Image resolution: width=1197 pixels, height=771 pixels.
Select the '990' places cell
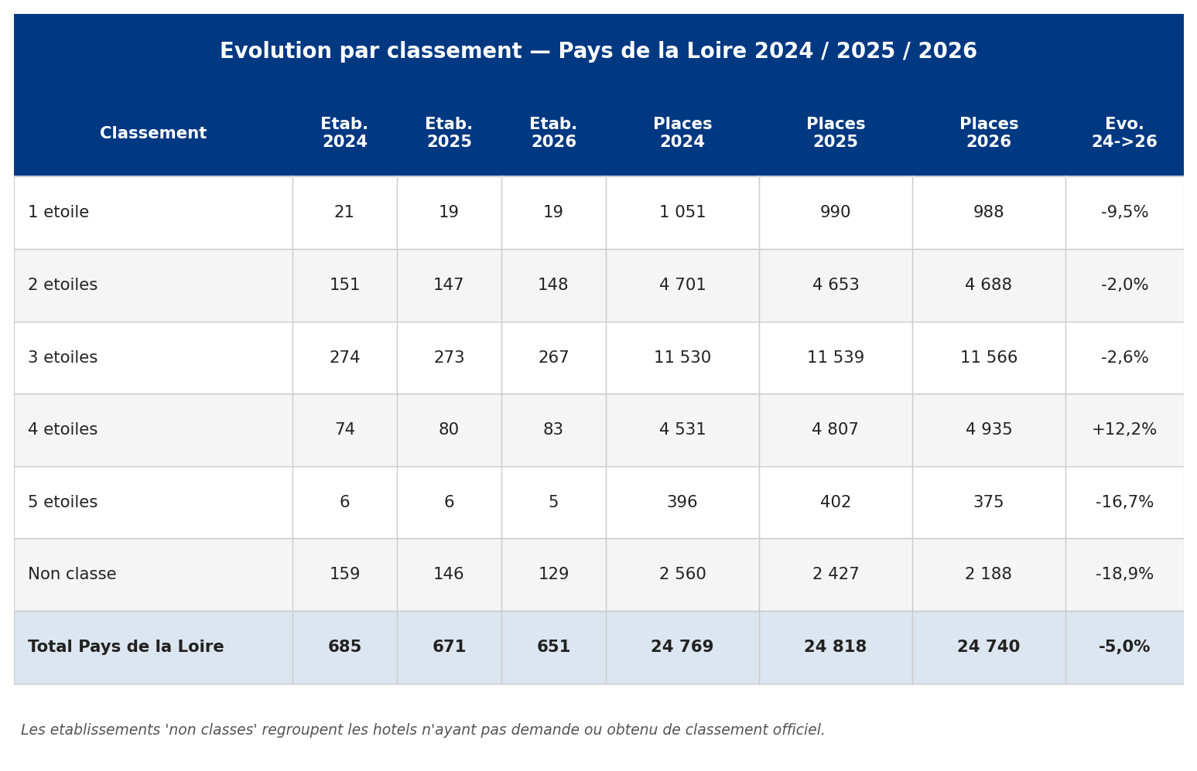[836, 213]
